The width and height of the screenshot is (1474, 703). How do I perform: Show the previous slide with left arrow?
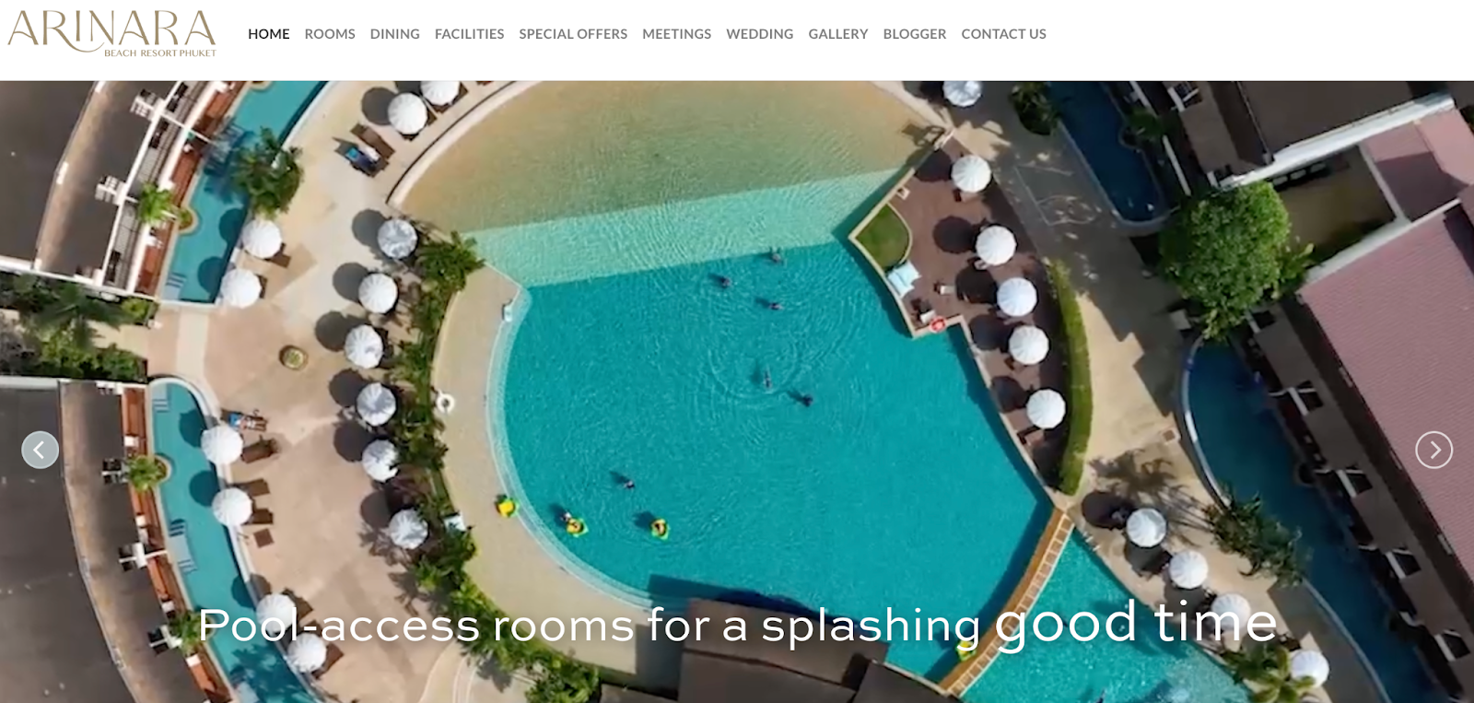(40, 450)
